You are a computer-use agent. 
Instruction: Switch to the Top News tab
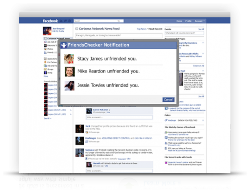[142, 29]
